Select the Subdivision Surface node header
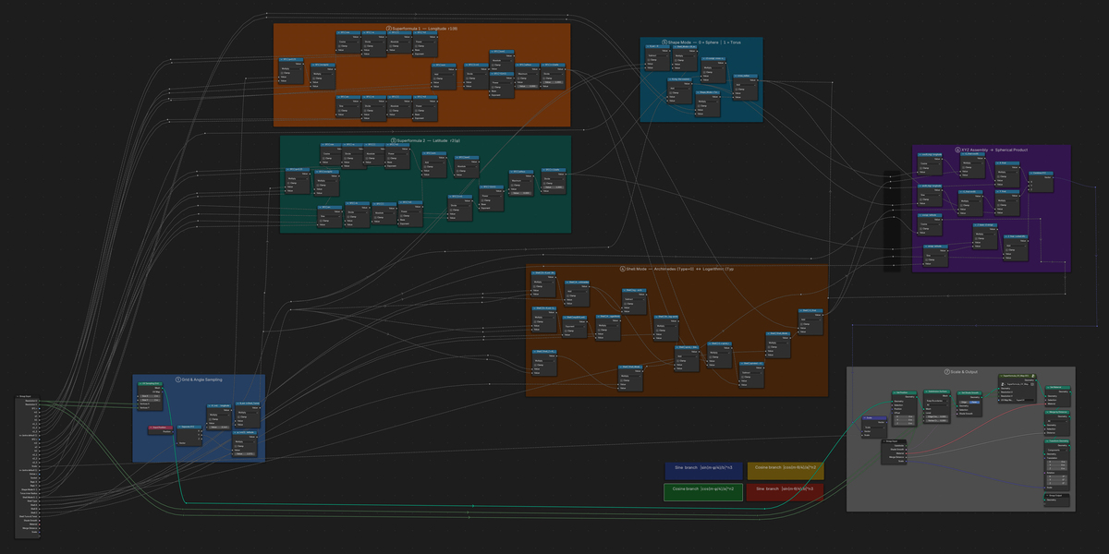Viewport: 1109px width, 554px height. 937,391
